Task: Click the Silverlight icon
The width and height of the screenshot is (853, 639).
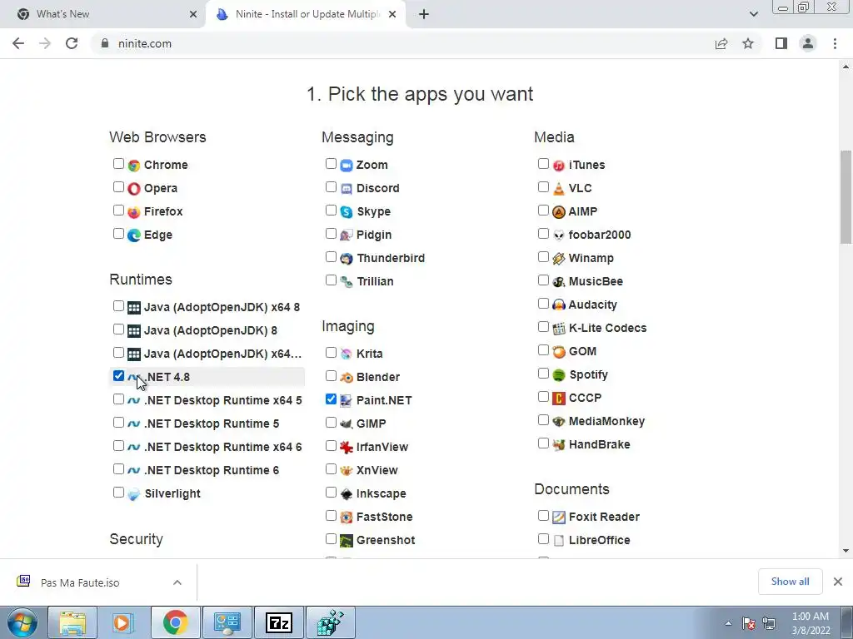Action: point(134,494)
